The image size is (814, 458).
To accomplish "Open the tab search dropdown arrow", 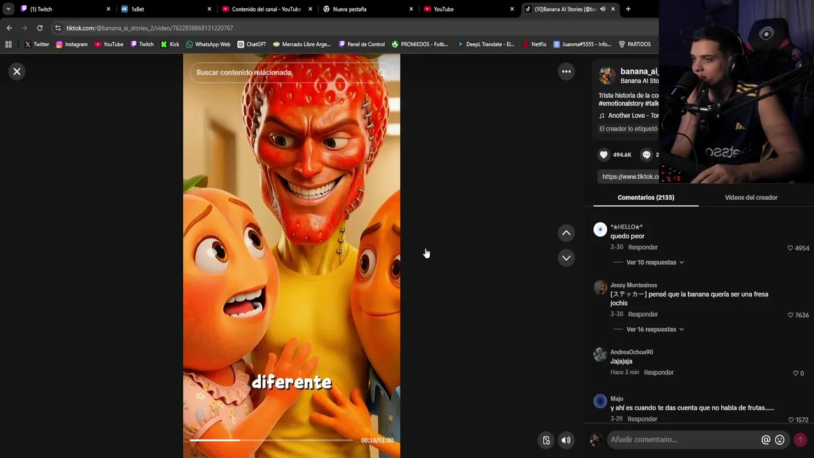I will (8, 9).
